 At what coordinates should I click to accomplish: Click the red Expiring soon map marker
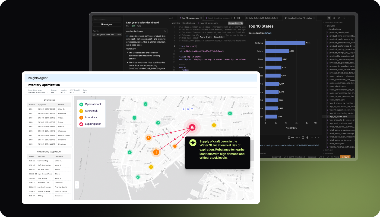pyautogui.click(x=192, y=127)
